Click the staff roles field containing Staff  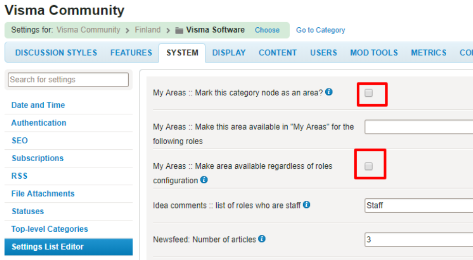click(x=419, y=205)
